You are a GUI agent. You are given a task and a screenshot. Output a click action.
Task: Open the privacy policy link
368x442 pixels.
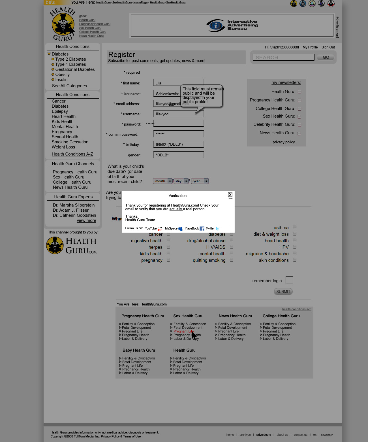click(x=284, y=142)
